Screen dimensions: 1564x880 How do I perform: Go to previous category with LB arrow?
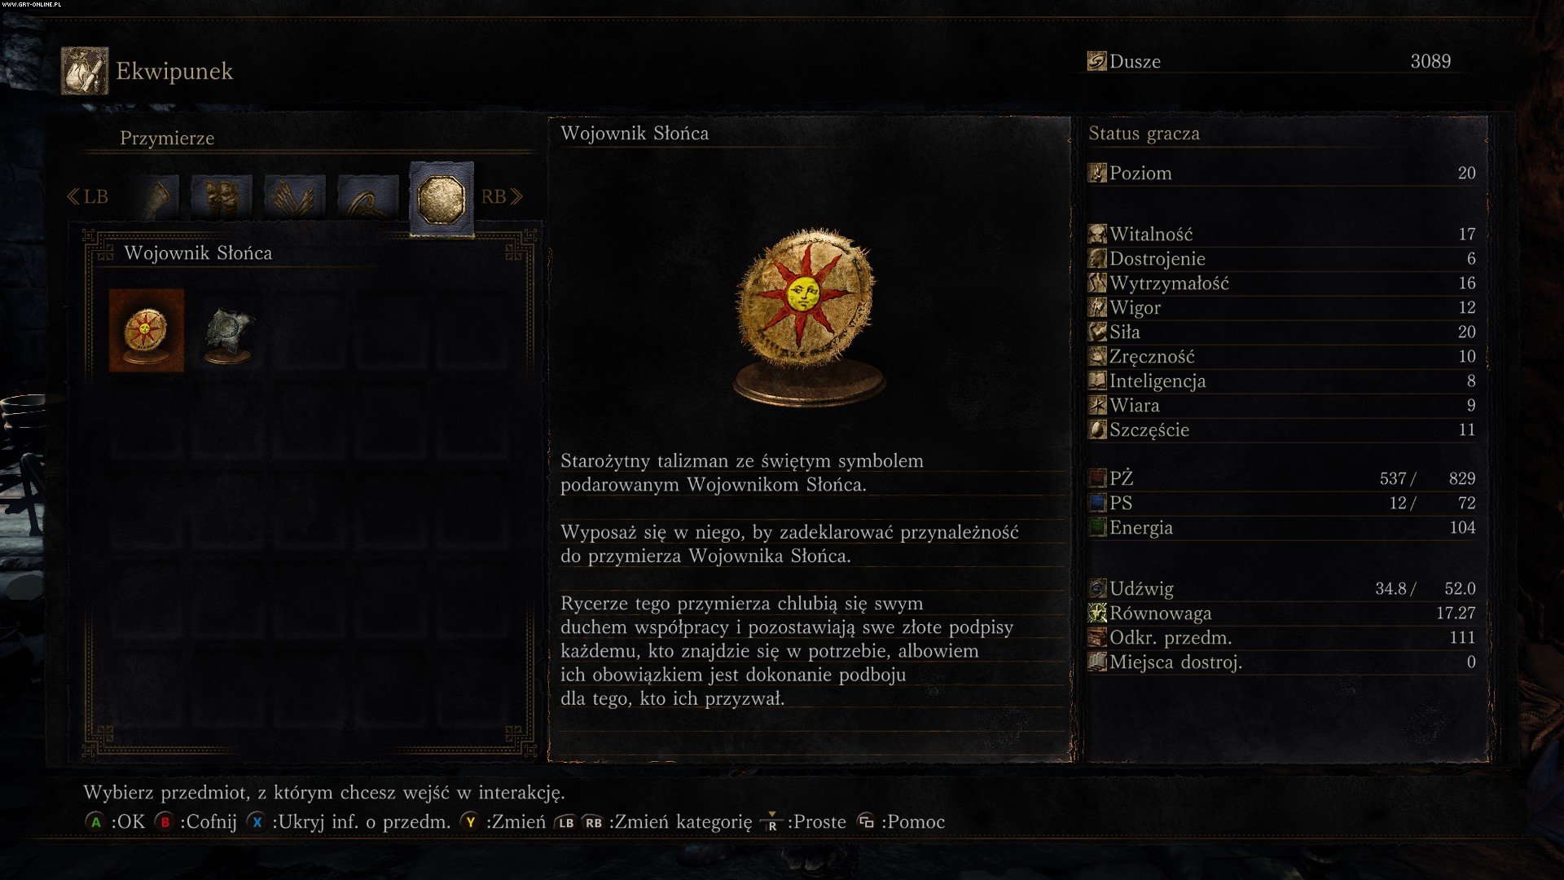click(86, 196)
